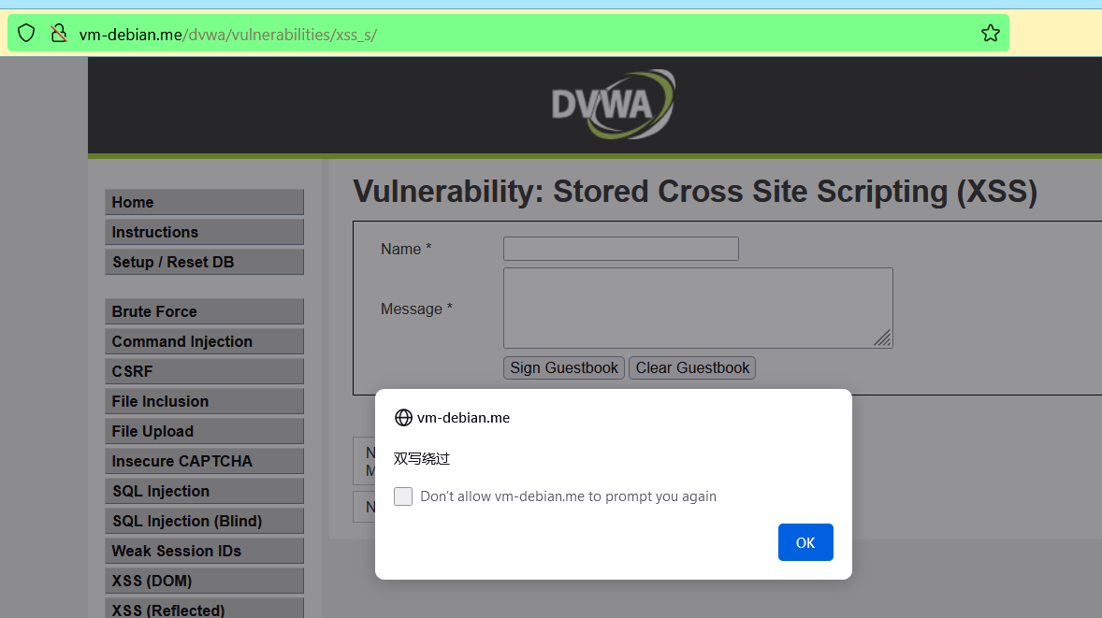Open Home in the sidebar
Viewport: 1102px width, 618px height.
pyautogui.click(x=204, y=202)
